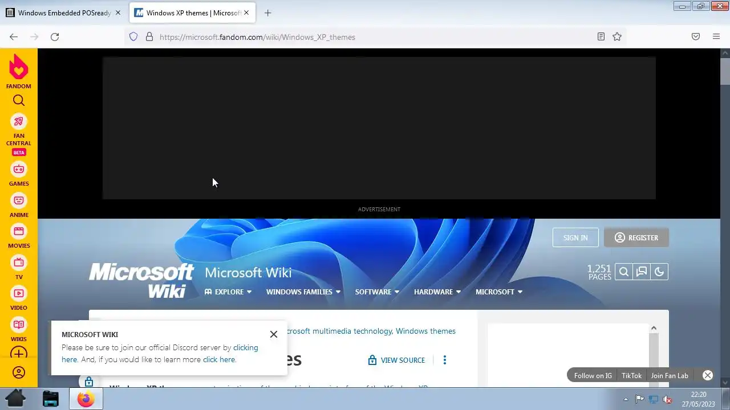The image size is (730, 410).
Task: Open the home start button in taskbar
Action: point(15,399)
